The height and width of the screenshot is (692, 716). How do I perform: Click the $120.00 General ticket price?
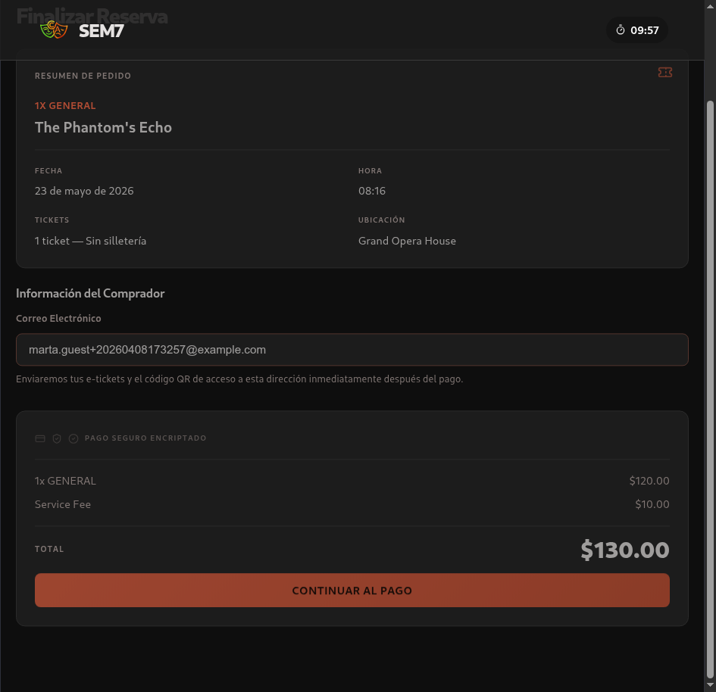point(649,481)
